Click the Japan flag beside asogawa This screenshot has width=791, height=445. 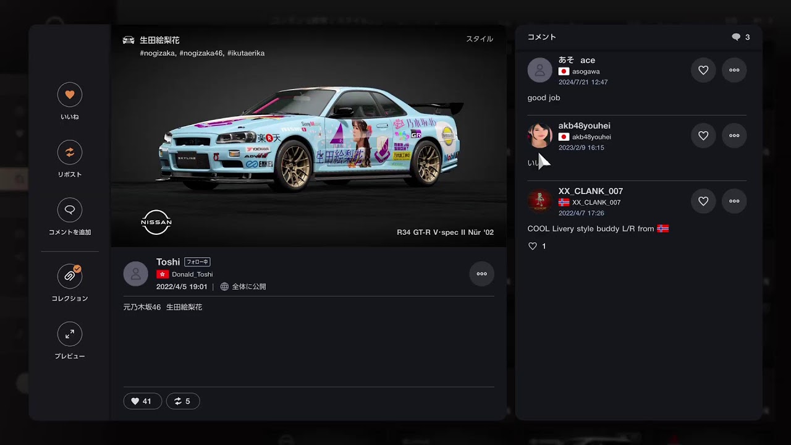coord(564,72)
